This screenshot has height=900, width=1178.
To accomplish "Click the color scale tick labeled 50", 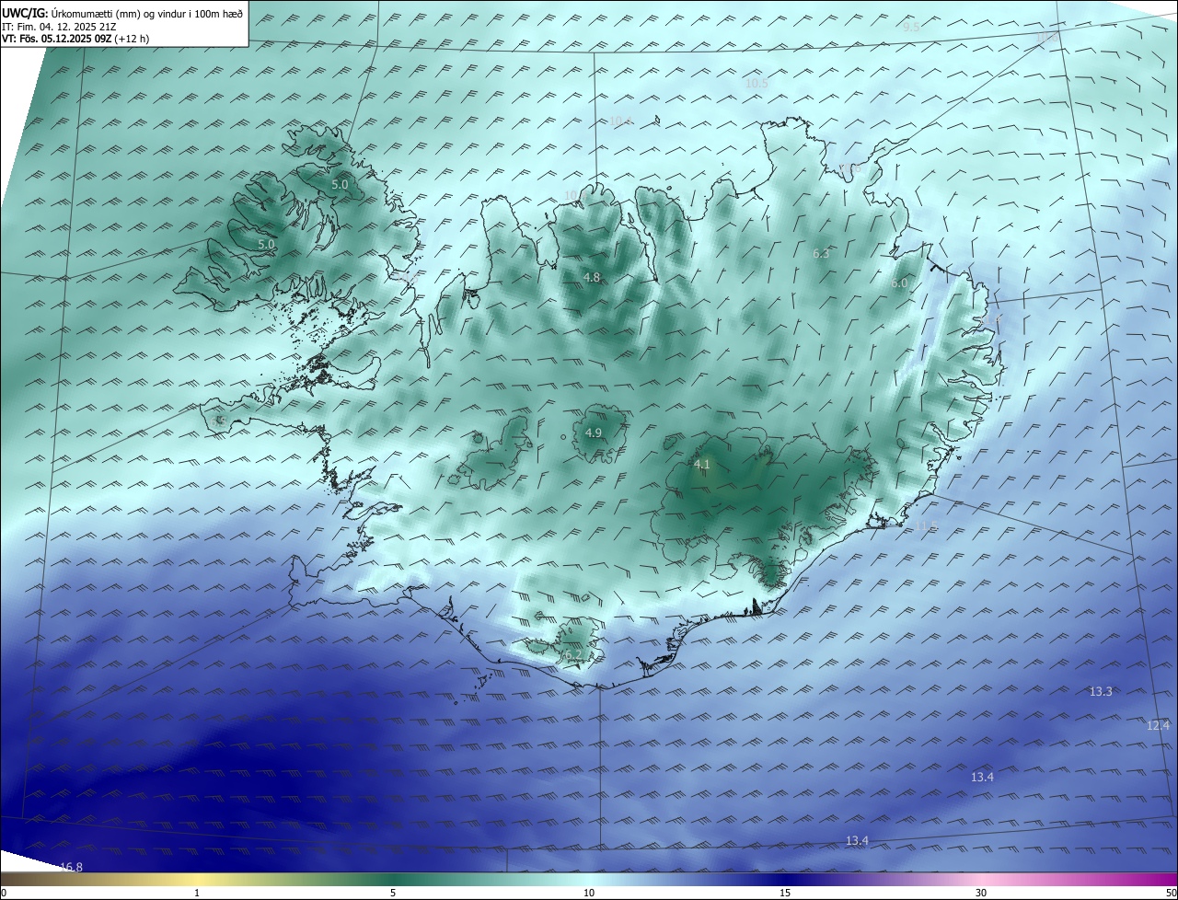I will point(1171,893).
